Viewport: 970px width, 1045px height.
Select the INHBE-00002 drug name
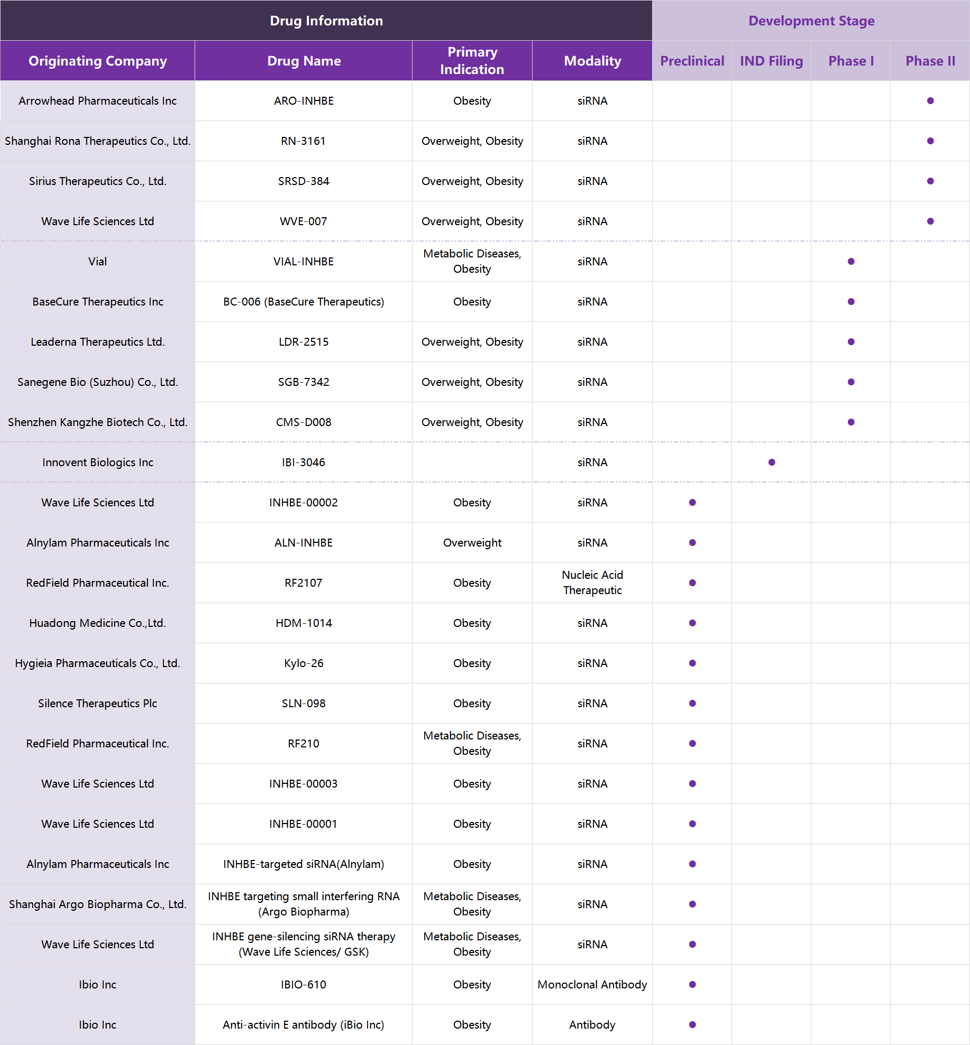tap(304, 503)
